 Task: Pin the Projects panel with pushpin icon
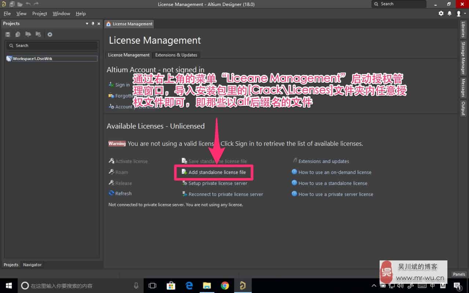pos(93,23)
